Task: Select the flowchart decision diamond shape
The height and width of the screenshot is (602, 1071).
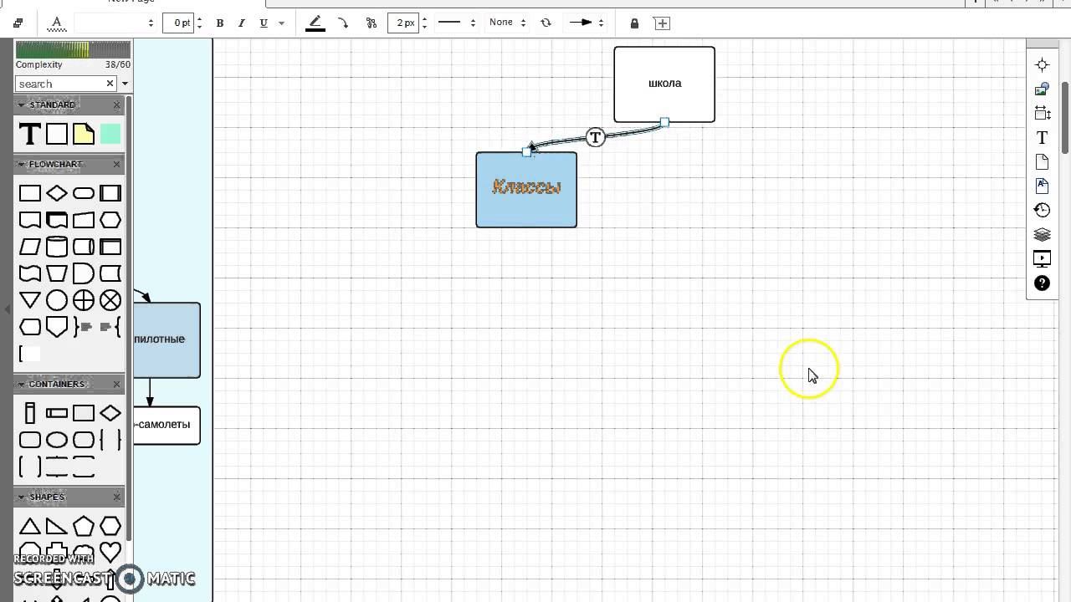Action: pos(57,193)
